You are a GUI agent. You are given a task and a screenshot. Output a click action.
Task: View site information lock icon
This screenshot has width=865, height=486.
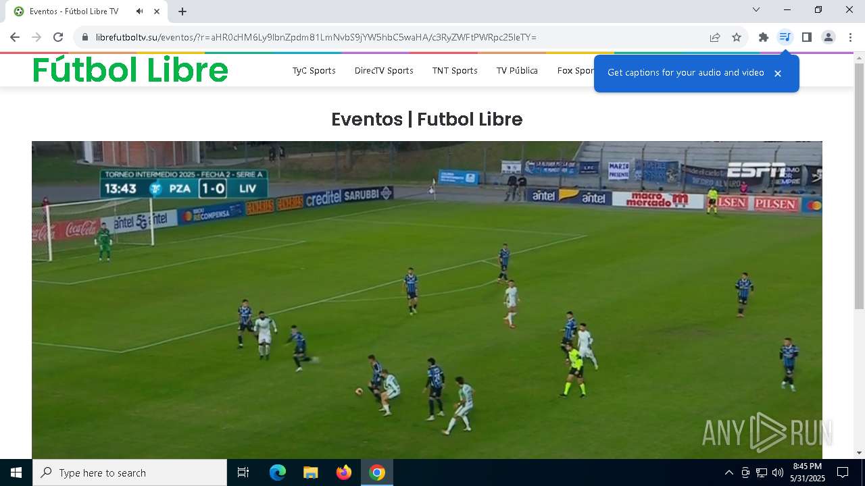coord(85,37)
